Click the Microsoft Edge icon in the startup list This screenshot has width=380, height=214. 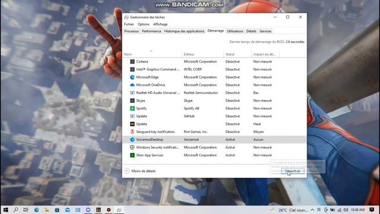click(132, 77)
